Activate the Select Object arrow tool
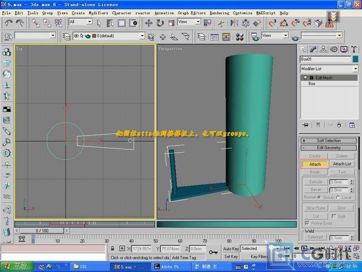Screen dimensions: 362x272 click(x=99, y=23)
